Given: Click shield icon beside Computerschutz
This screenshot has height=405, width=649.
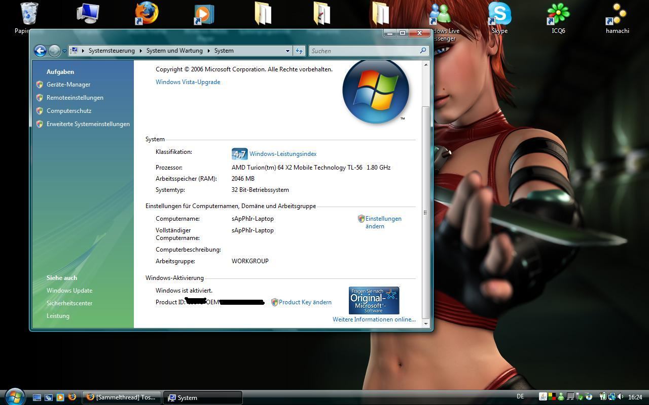Looking at the screenshot, I should click(40, 111).
